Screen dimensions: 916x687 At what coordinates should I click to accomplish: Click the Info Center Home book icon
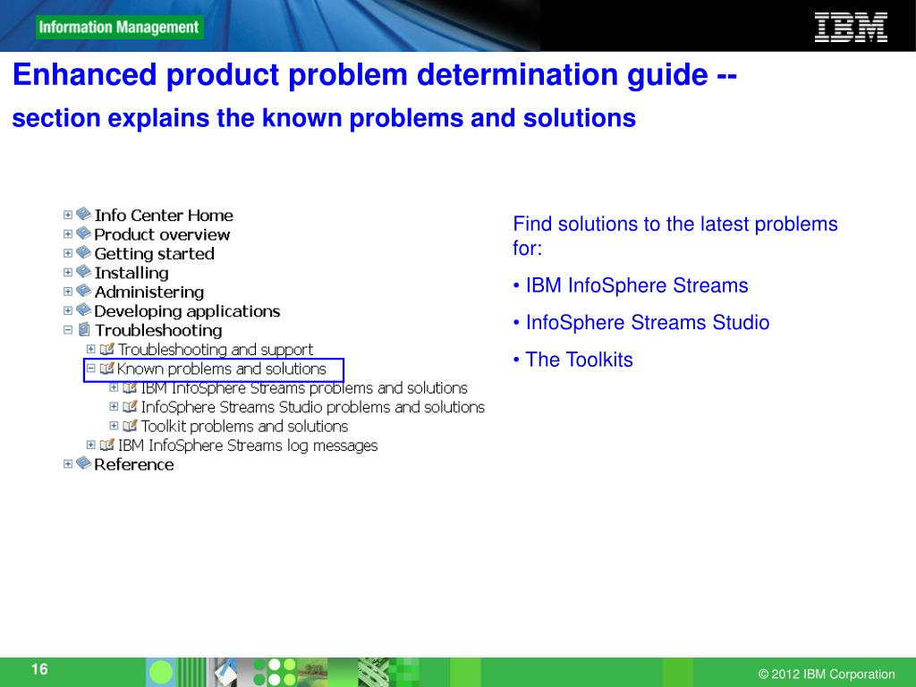[83, 214]
